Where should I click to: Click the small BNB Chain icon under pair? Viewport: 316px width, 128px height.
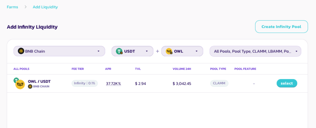pos(30,87)
